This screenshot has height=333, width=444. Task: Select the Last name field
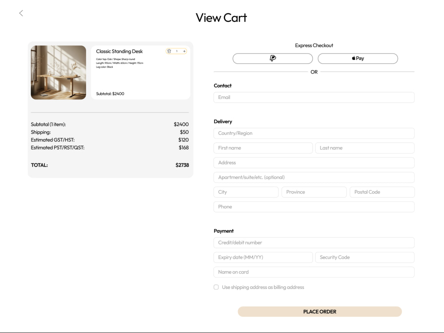coord(365,148)
